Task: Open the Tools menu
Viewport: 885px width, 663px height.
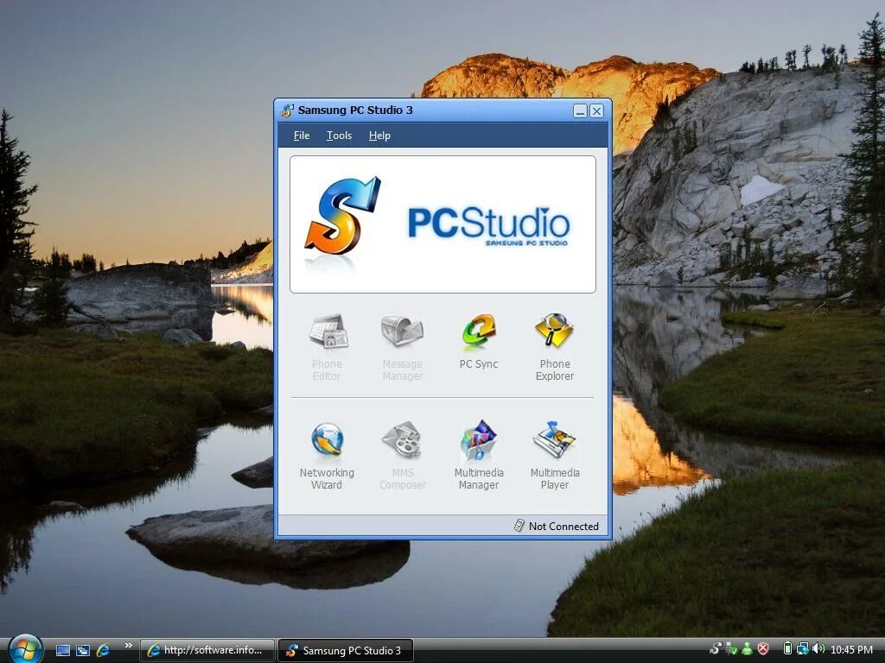Action: tap(339, 136)
